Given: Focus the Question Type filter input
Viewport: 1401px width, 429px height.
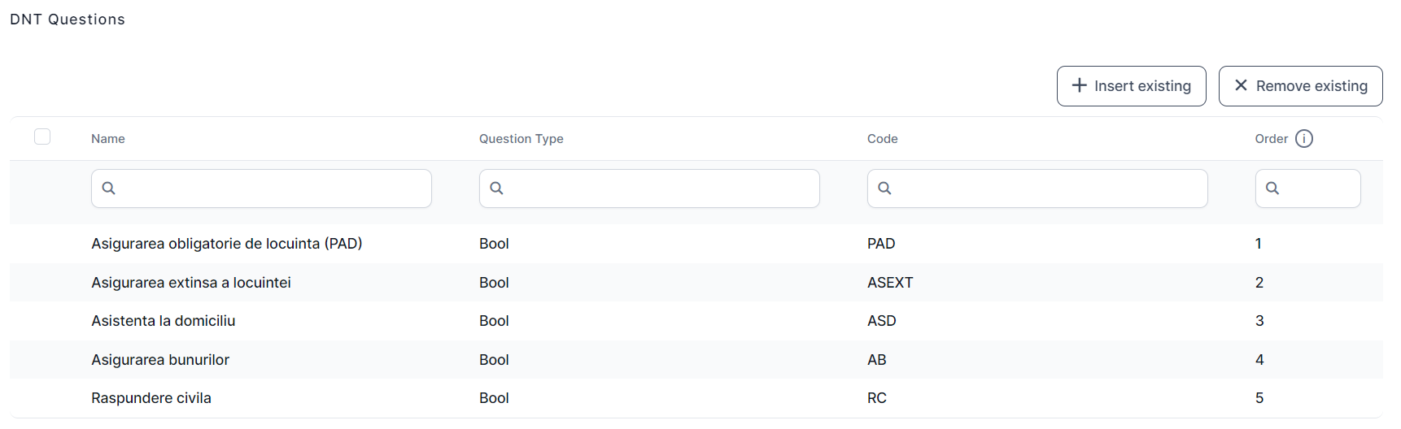Looking at the screenshot, I should click(x=661, y=188).
